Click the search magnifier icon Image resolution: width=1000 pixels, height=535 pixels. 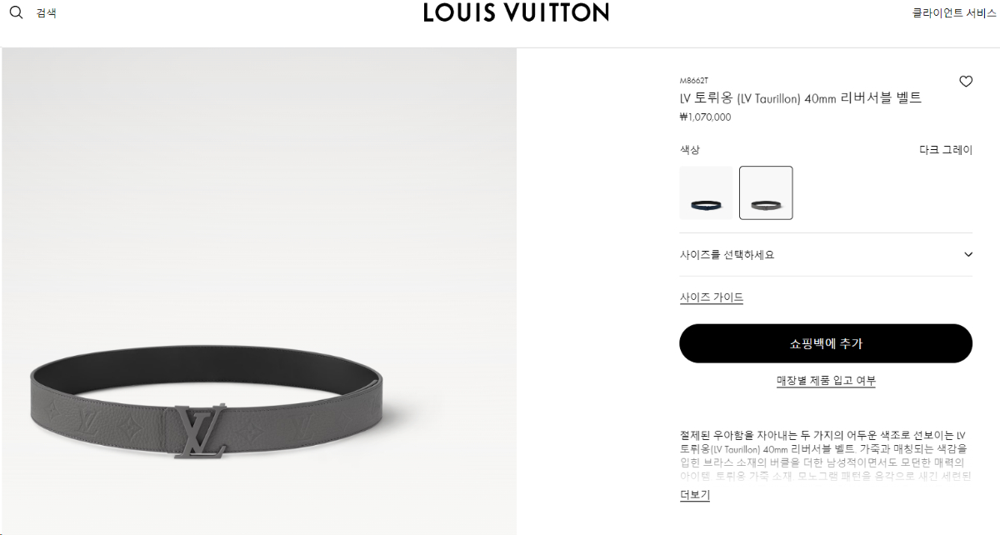coord(16,12)
